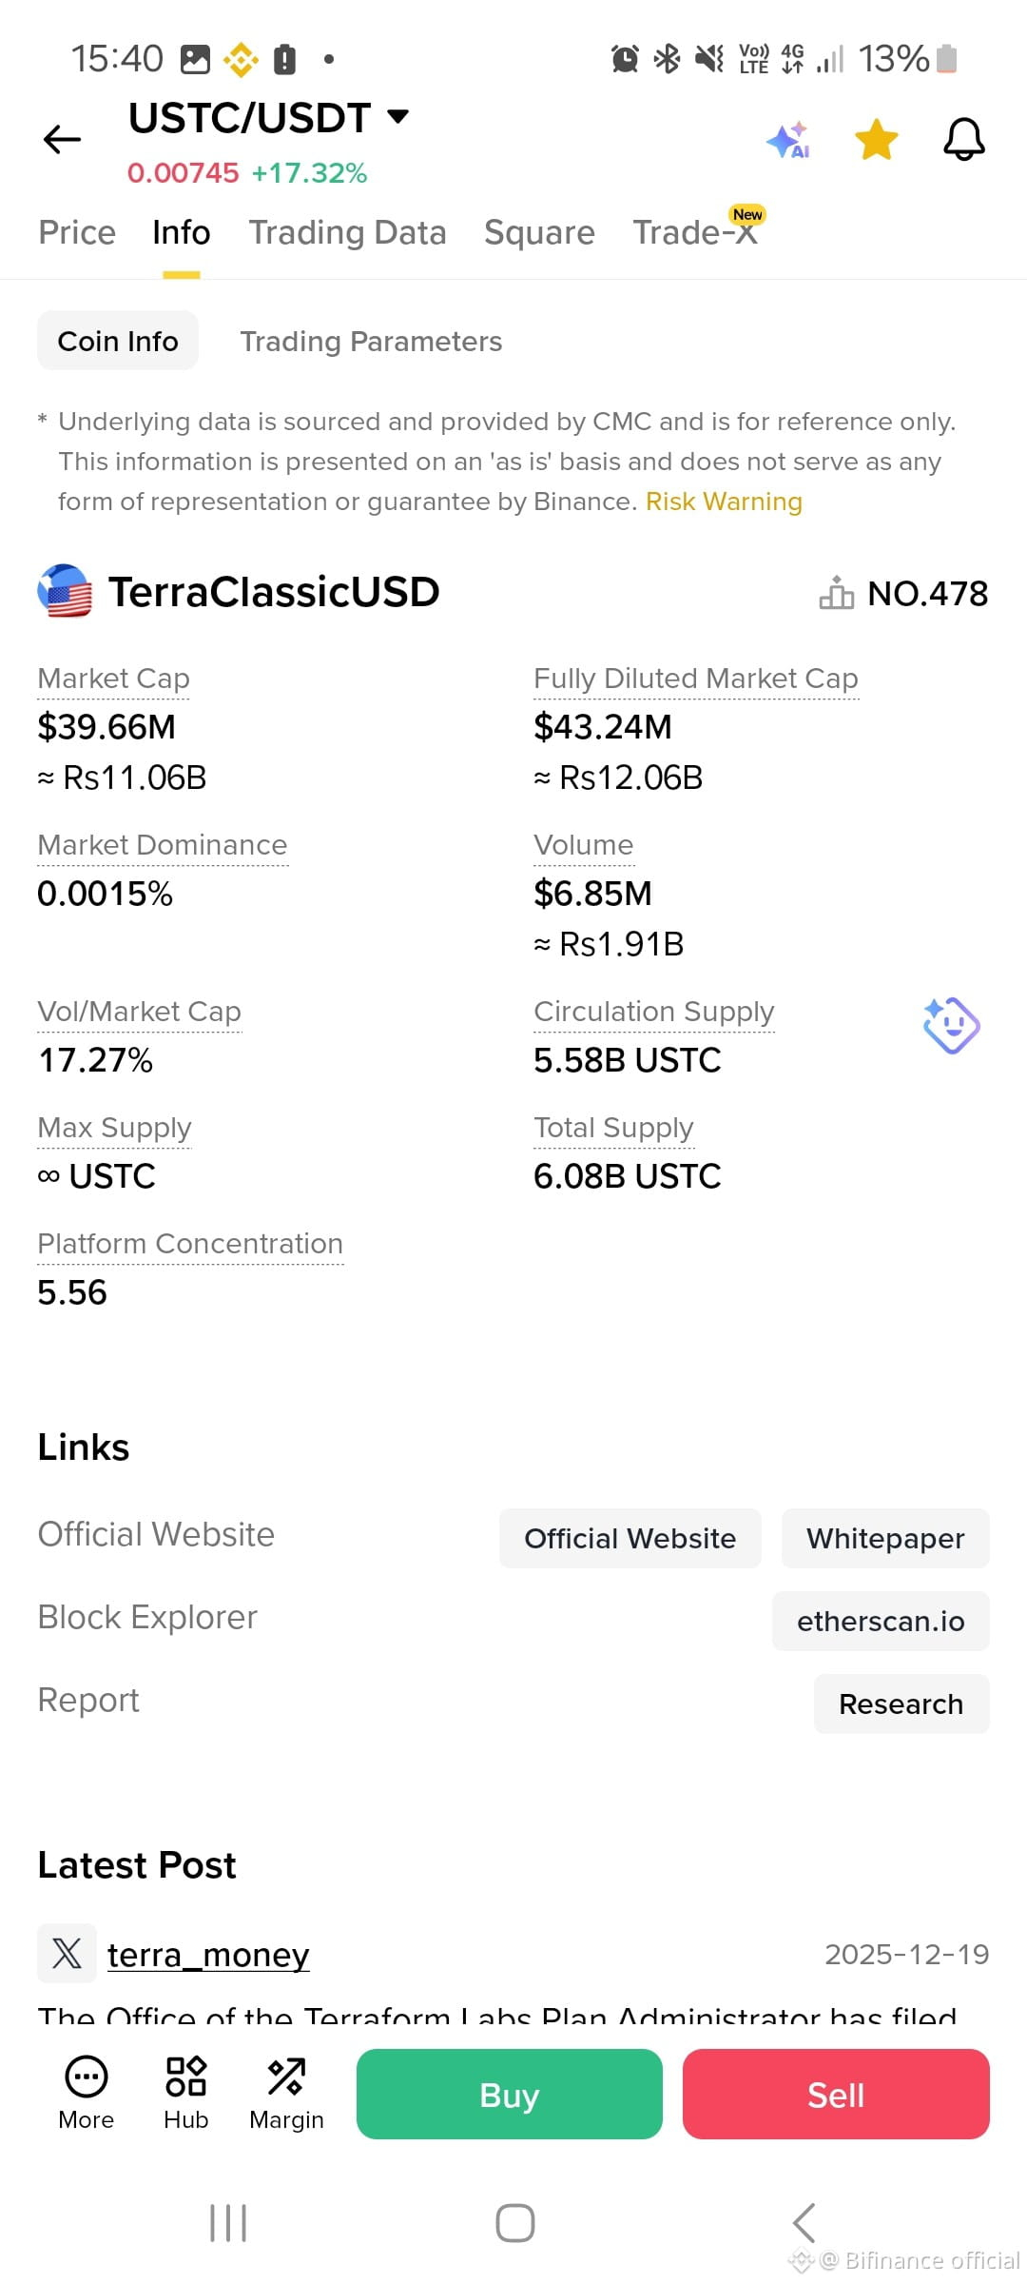Open the Whitepaper link button

(x=885, y=1538)
